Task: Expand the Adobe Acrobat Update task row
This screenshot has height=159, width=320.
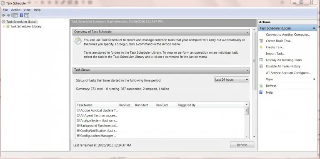Action: coord(78,110)
